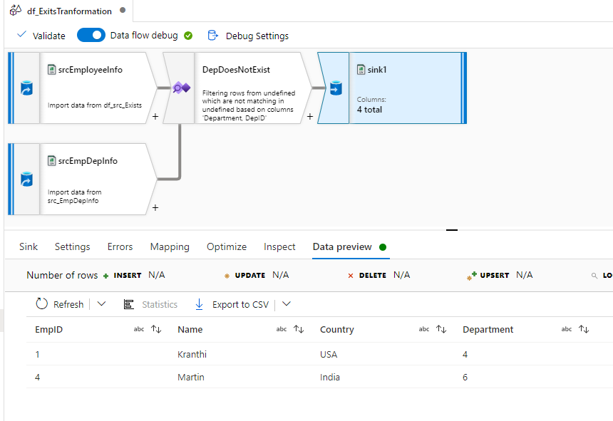Select the df_ExitsTranformation tab

(69, 11)
